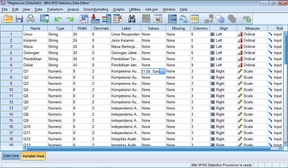Click the Measure cell for Umur
288x168 pixels.
tap(252, 34)
